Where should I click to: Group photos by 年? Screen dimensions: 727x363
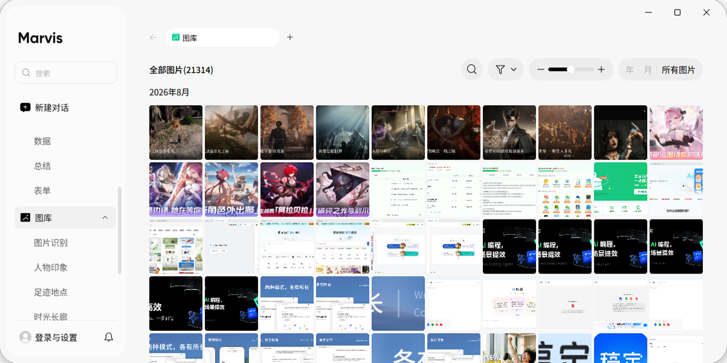(629, 70)
